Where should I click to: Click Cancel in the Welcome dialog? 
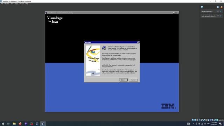[x=133, y=80]
